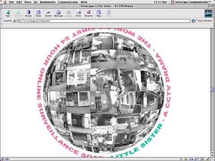Viewport: 215px width, 161px height.
Task: Click the bookmark page proxy icon beside Location
Action: 14,21
